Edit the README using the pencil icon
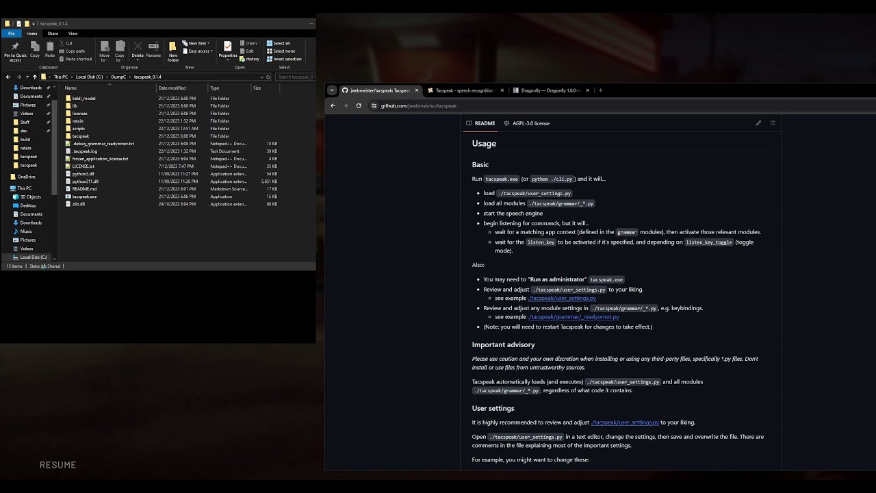 [x=758, y=123]
